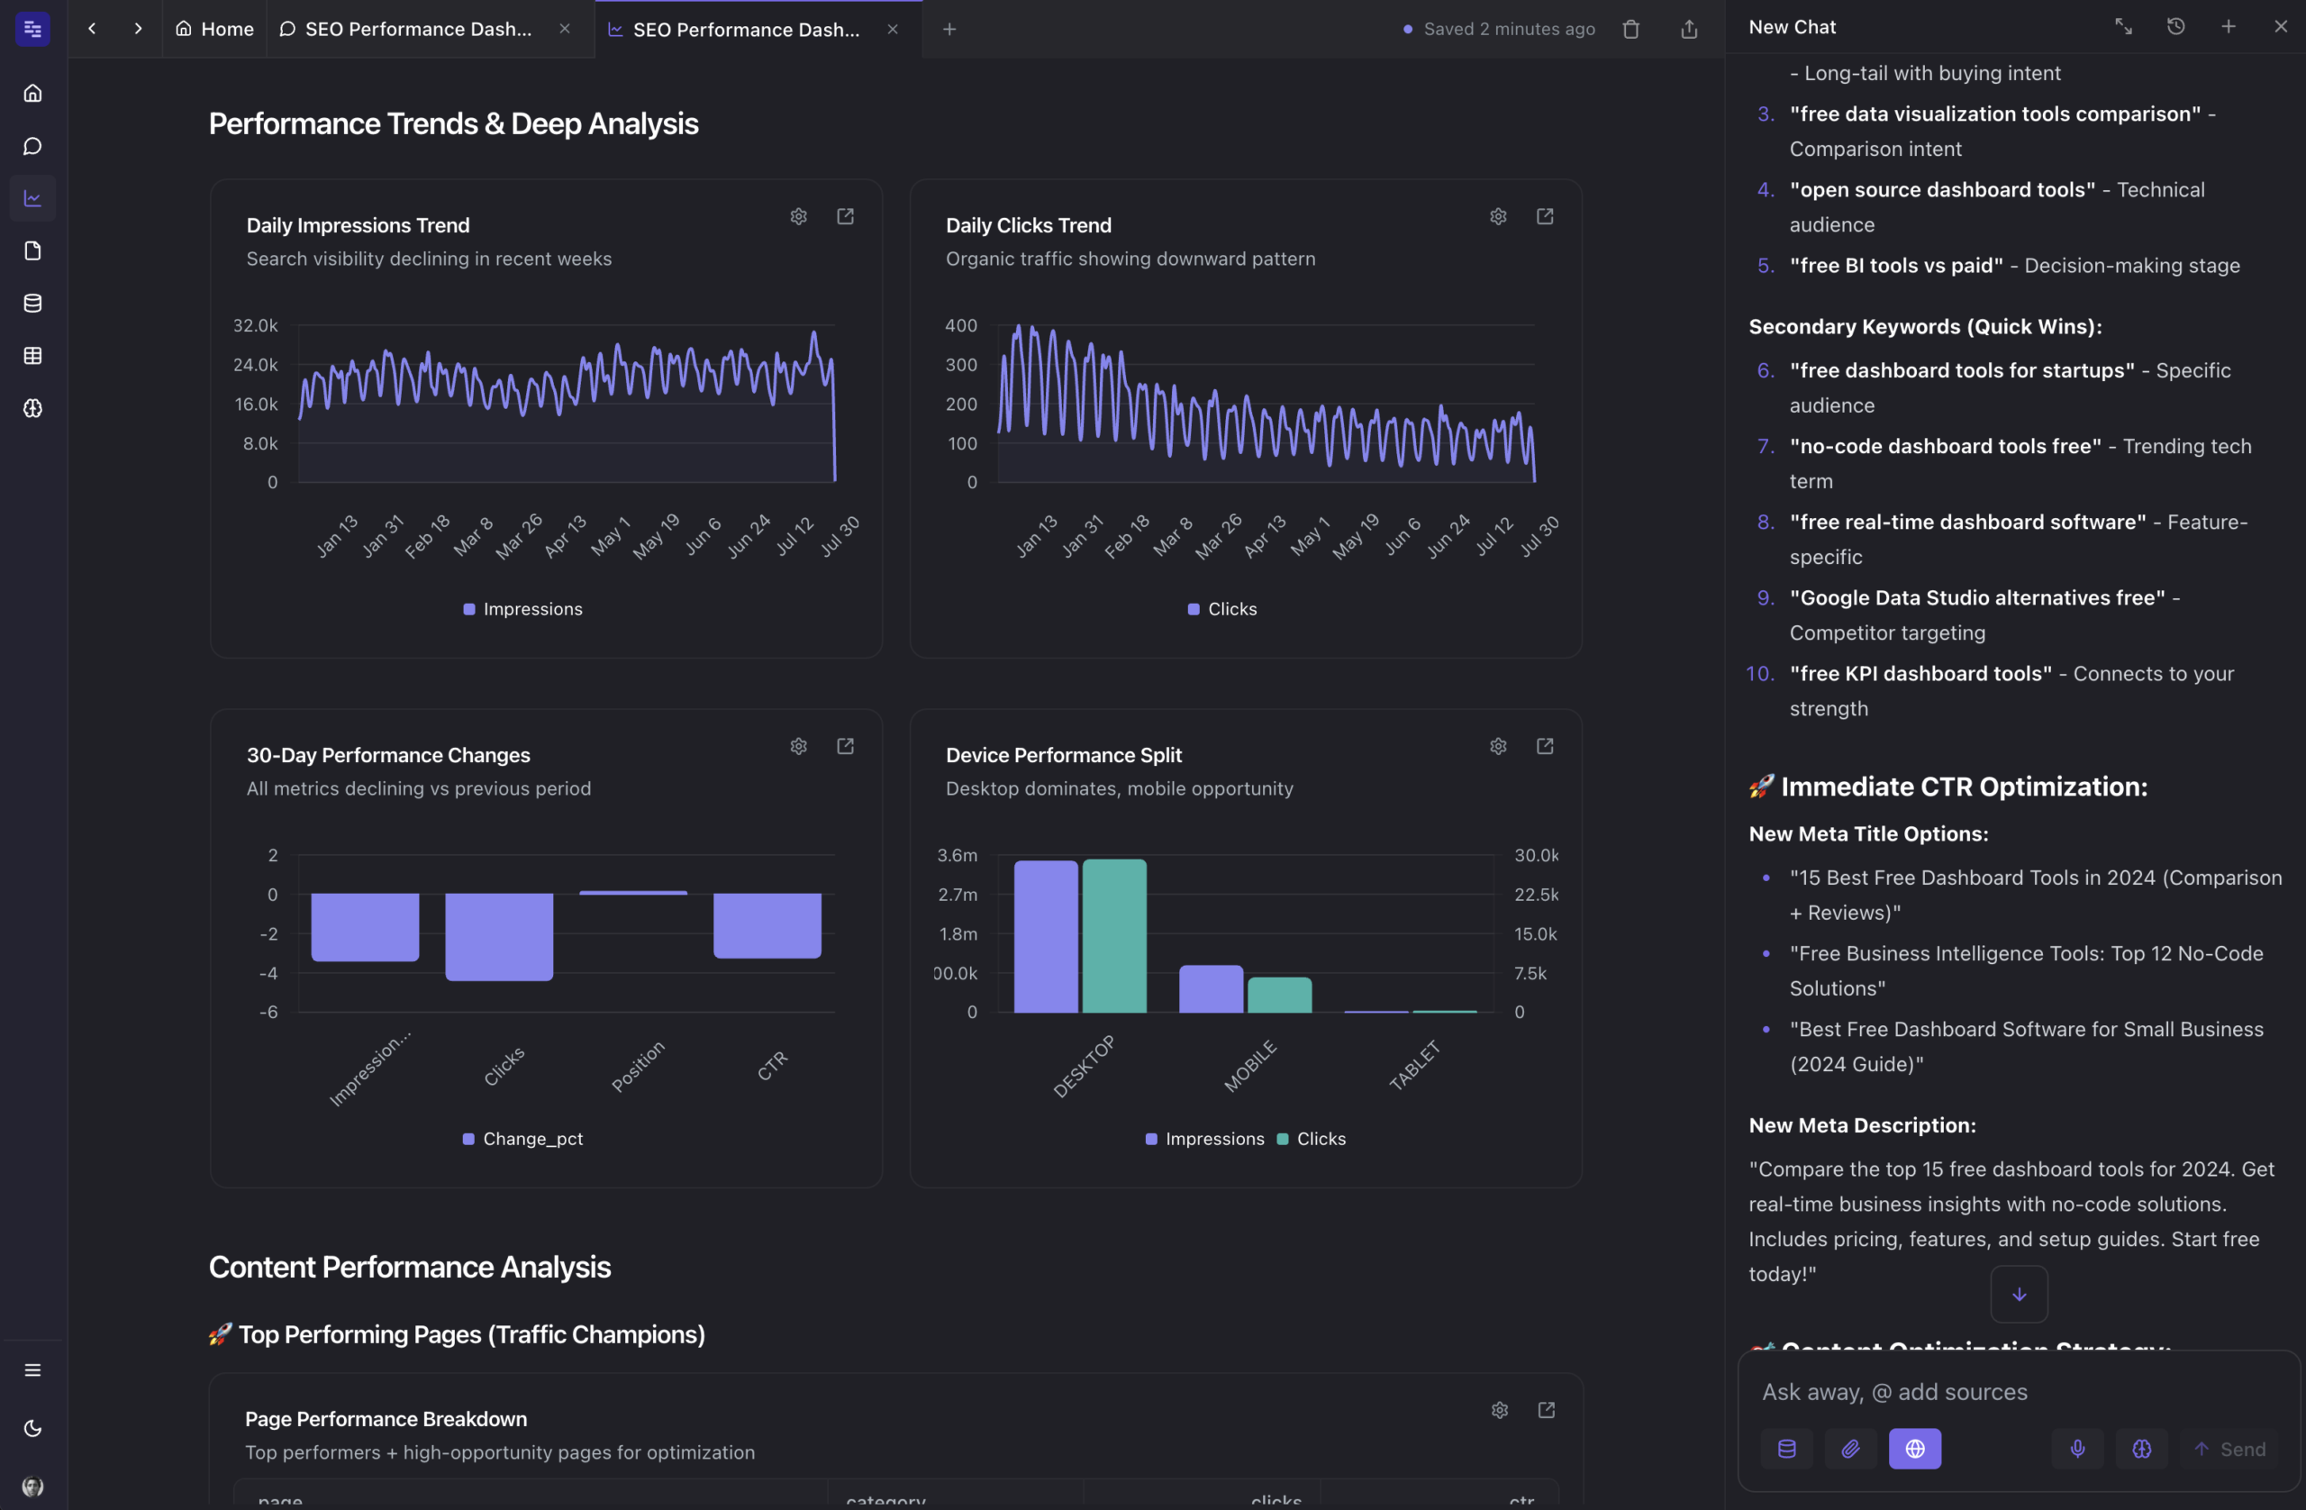The height and width of the screenshot is (1510, 2306).
Task: Expand the New Chat panel to fullscreen
Action: [x=2123, y=26]
